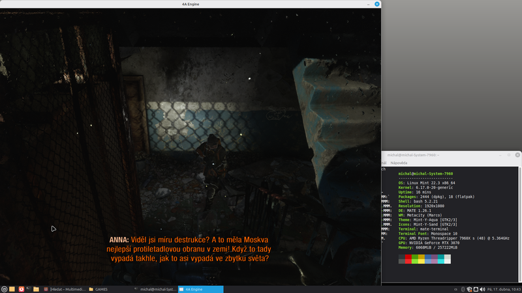The width and height of the screenshot is (522, 293).
Task: Open the clock showing Pá, 17. dubna
Action: point(504,289)
